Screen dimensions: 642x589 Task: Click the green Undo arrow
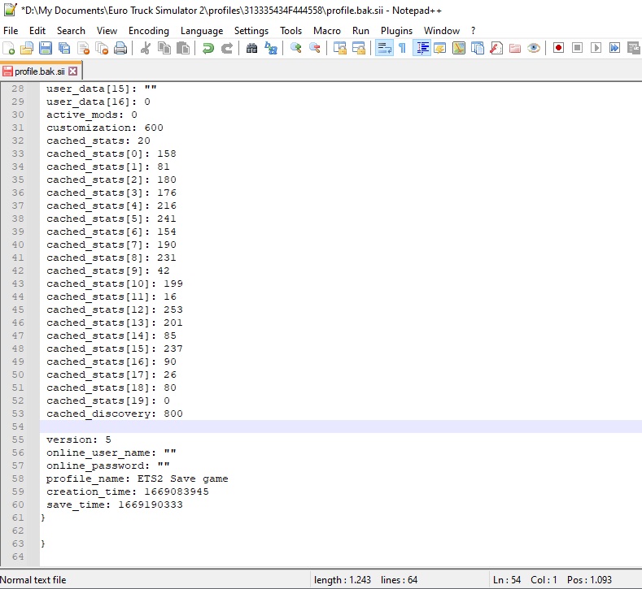pyautogui.click(x=208, y=48)
